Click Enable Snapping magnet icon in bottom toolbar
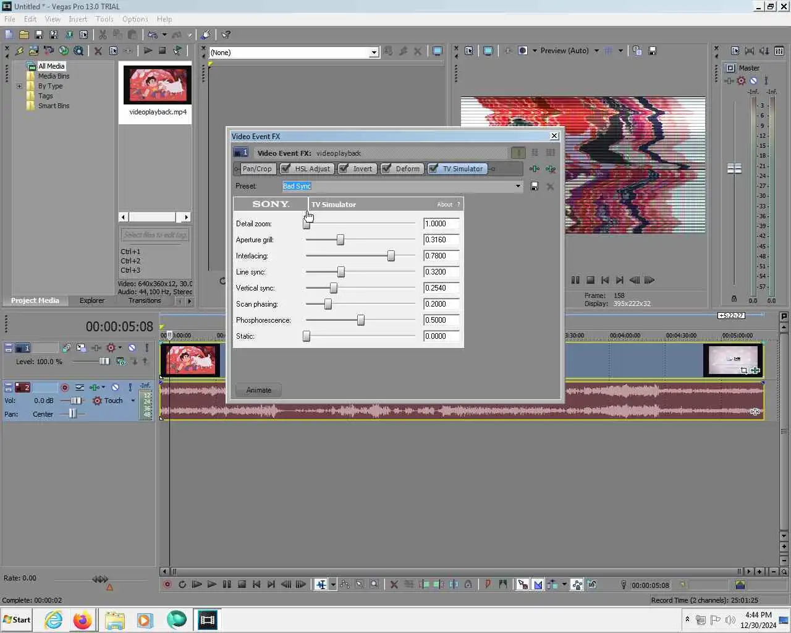 (x=522, y=584)
